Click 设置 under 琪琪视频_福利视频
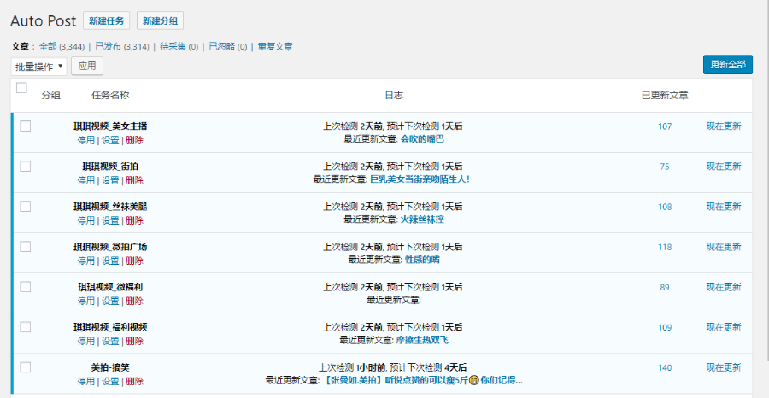 pos(110,341)
